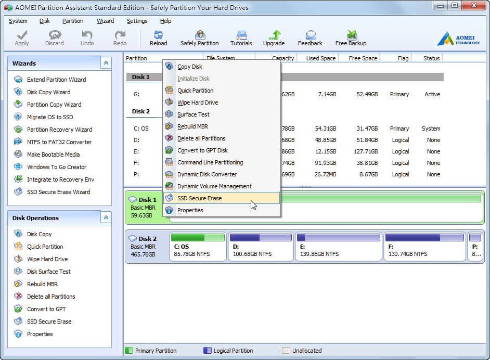Click SSD Secure Erase in Disk Operations

(x=49, y=322)
